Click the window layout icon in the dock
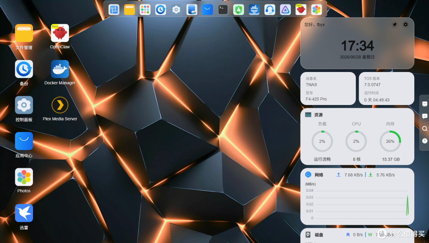The image size is (429, 243). coord(114,10)
